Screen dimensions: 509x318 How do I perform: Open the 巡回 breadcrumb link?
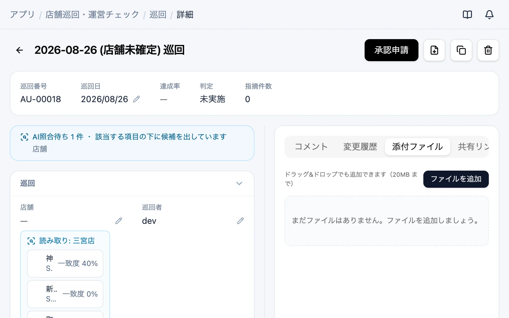click(x=158, y=15)
